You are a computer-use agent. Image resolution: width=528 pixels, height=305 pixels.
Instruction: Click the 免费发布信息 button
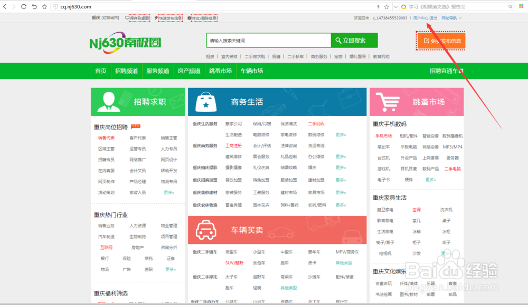tap(441, 41)
